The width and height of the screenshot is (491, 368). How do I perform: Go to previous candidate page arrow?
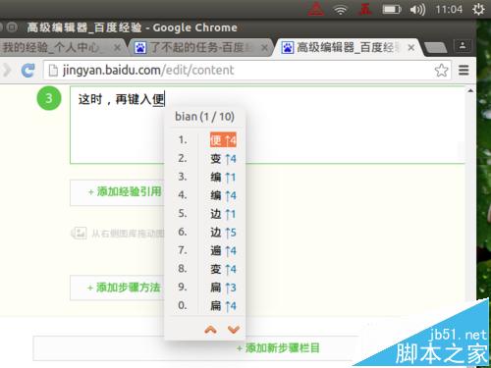click(x=210, y=330)
